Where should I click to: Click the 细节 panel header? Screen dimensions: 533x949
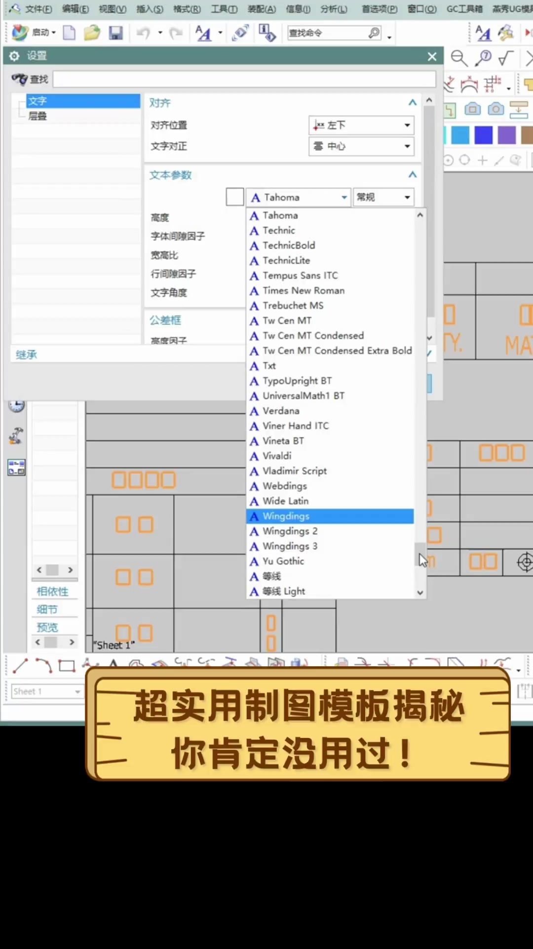pyautogui.click(x=47, y=609)
